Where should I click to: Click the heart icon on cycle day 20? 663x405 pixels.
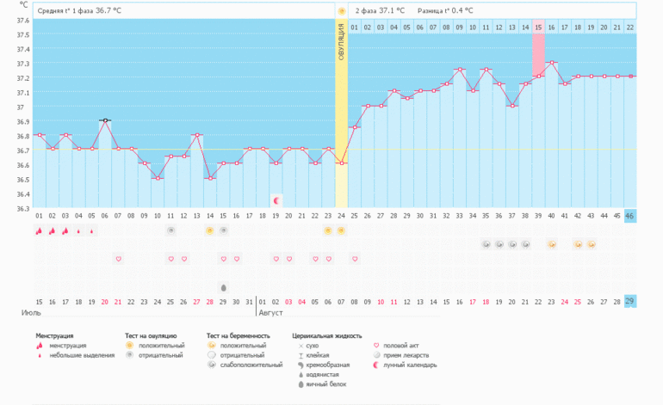point(289,259)
